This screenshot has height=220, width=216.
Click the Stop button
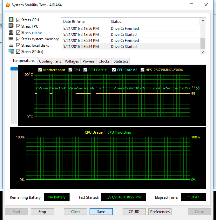click(x=42, y=211)
